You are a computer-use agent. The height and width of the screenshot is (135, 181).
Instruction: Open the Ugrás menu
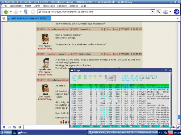coord(37,6)
